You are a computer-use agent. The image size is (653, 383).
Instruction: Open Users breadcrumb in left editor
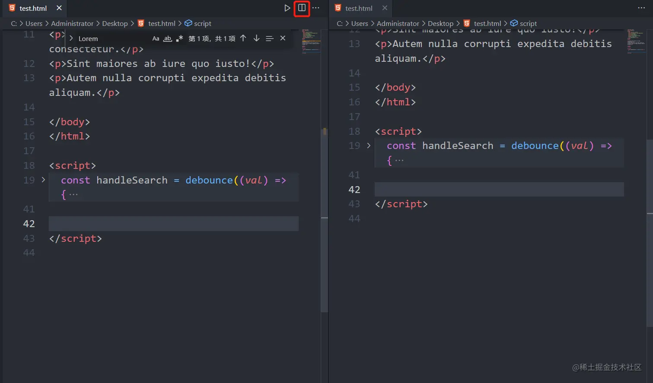[34, 23]
